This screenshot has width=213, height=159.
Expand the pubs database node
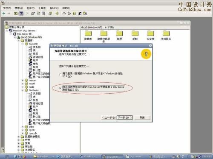(23, 127)
